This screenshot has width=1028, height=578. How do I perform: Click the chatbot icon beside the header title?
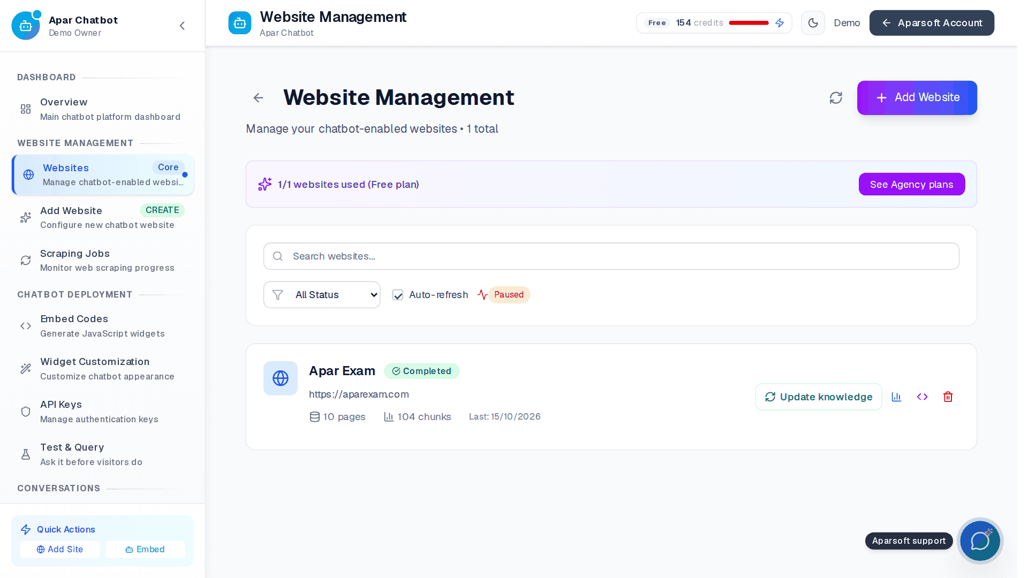tap(240, 23)
